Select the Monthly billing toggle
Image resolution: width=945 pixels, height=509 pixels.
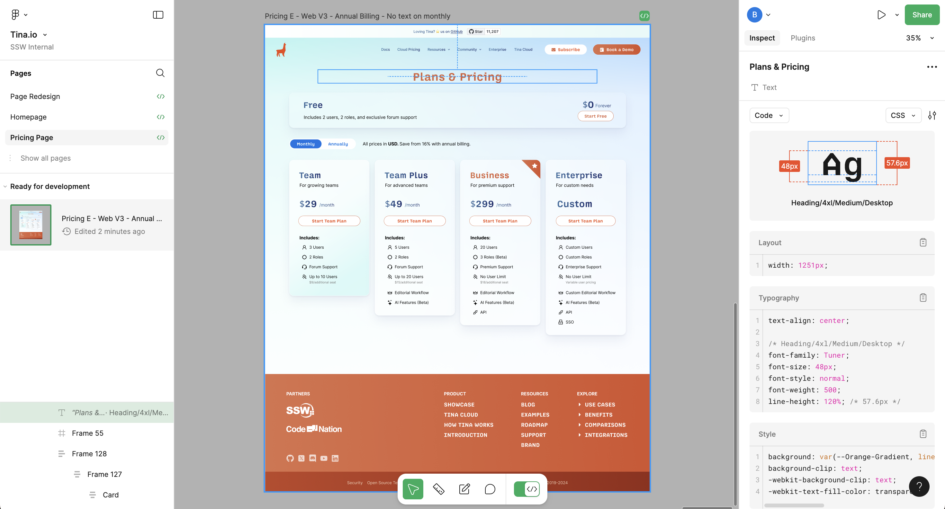[x=306, y=144]
